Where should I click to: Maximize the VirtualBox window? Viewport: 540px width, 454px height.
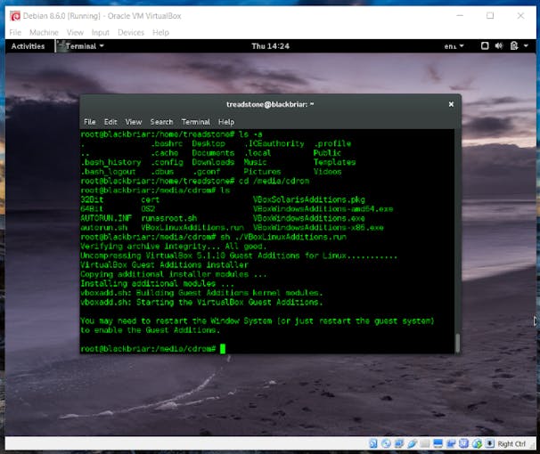coord(490,15)
